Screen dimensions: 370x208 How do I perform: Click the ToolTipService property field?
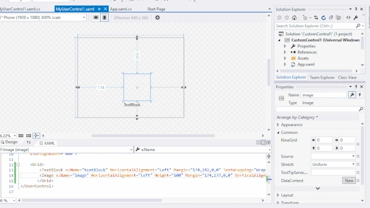pos(333,172)
